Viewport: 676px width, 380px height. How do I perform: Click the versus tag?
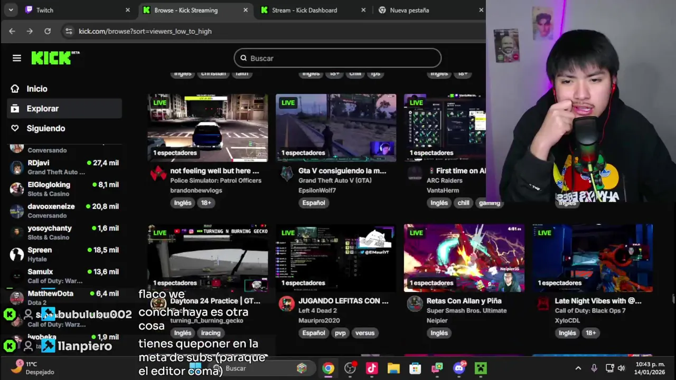coord(365,332)
